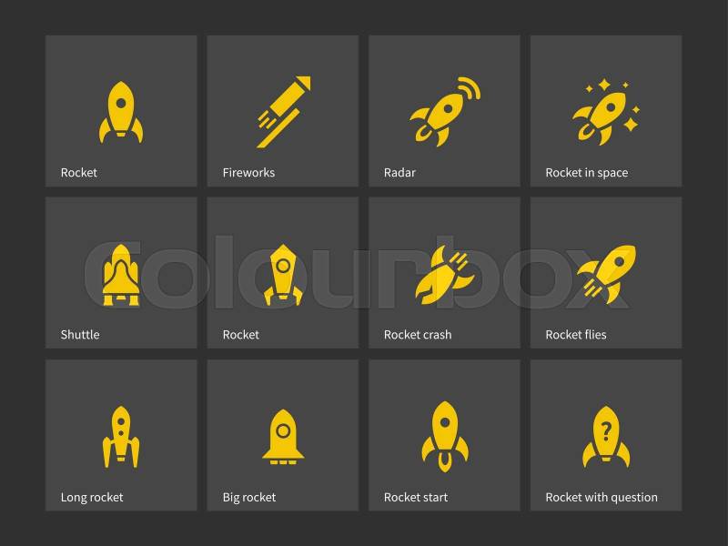Click the Rocket crash icon
728x546 pixels.
(x=445, y=275)
